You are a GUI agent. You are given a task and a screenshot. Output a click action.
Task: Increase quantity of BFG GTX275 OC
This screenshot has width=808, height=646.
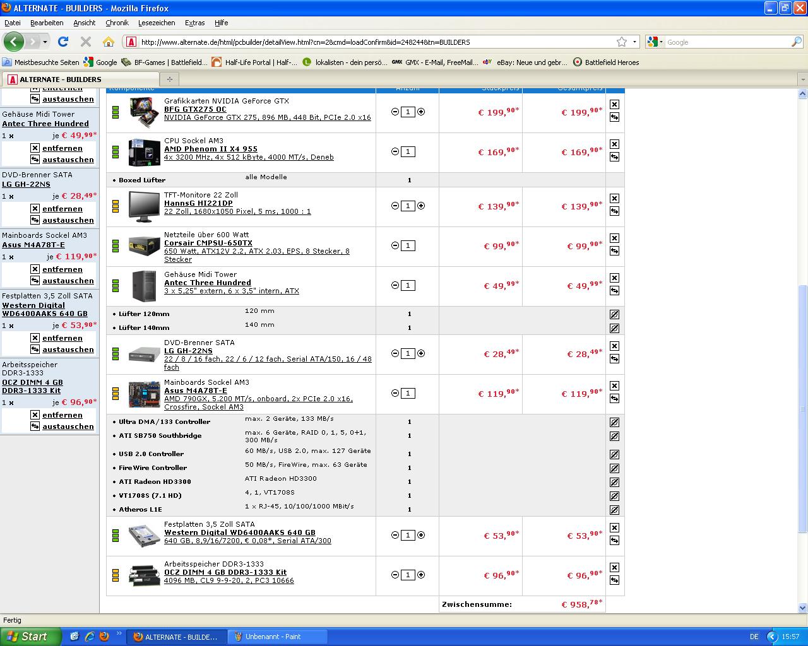(421, 112)
